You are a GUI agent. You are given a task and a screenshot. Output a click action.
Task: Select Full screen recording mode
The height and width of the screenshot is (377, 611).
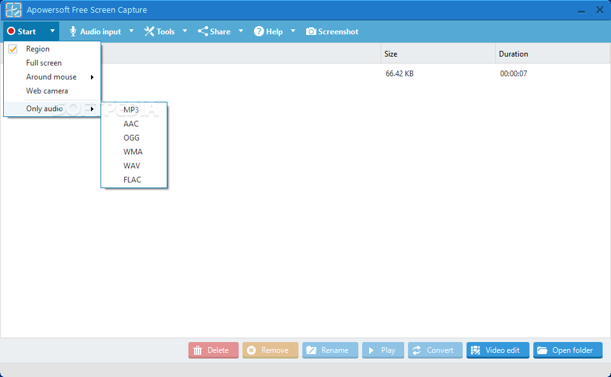[52, 63]
